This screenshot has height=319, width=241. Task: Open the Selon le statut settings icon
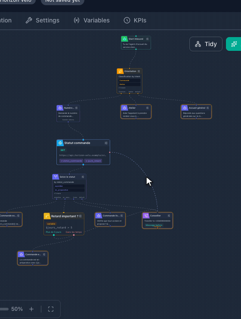[83, 177]
